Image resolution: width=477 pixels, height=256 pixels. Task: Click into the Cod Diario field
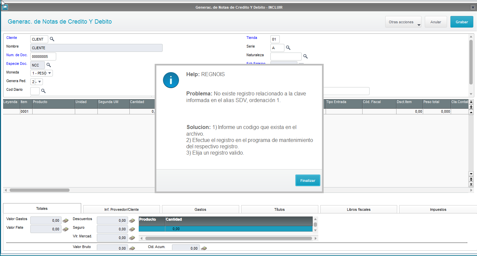tap(35, 91)
